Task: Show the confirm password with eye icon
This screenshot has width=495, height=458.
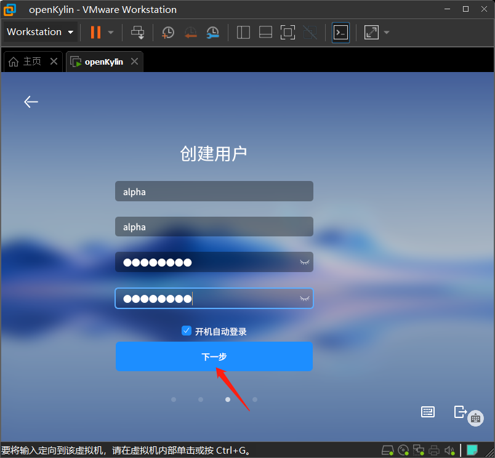Action: point(305,299)
